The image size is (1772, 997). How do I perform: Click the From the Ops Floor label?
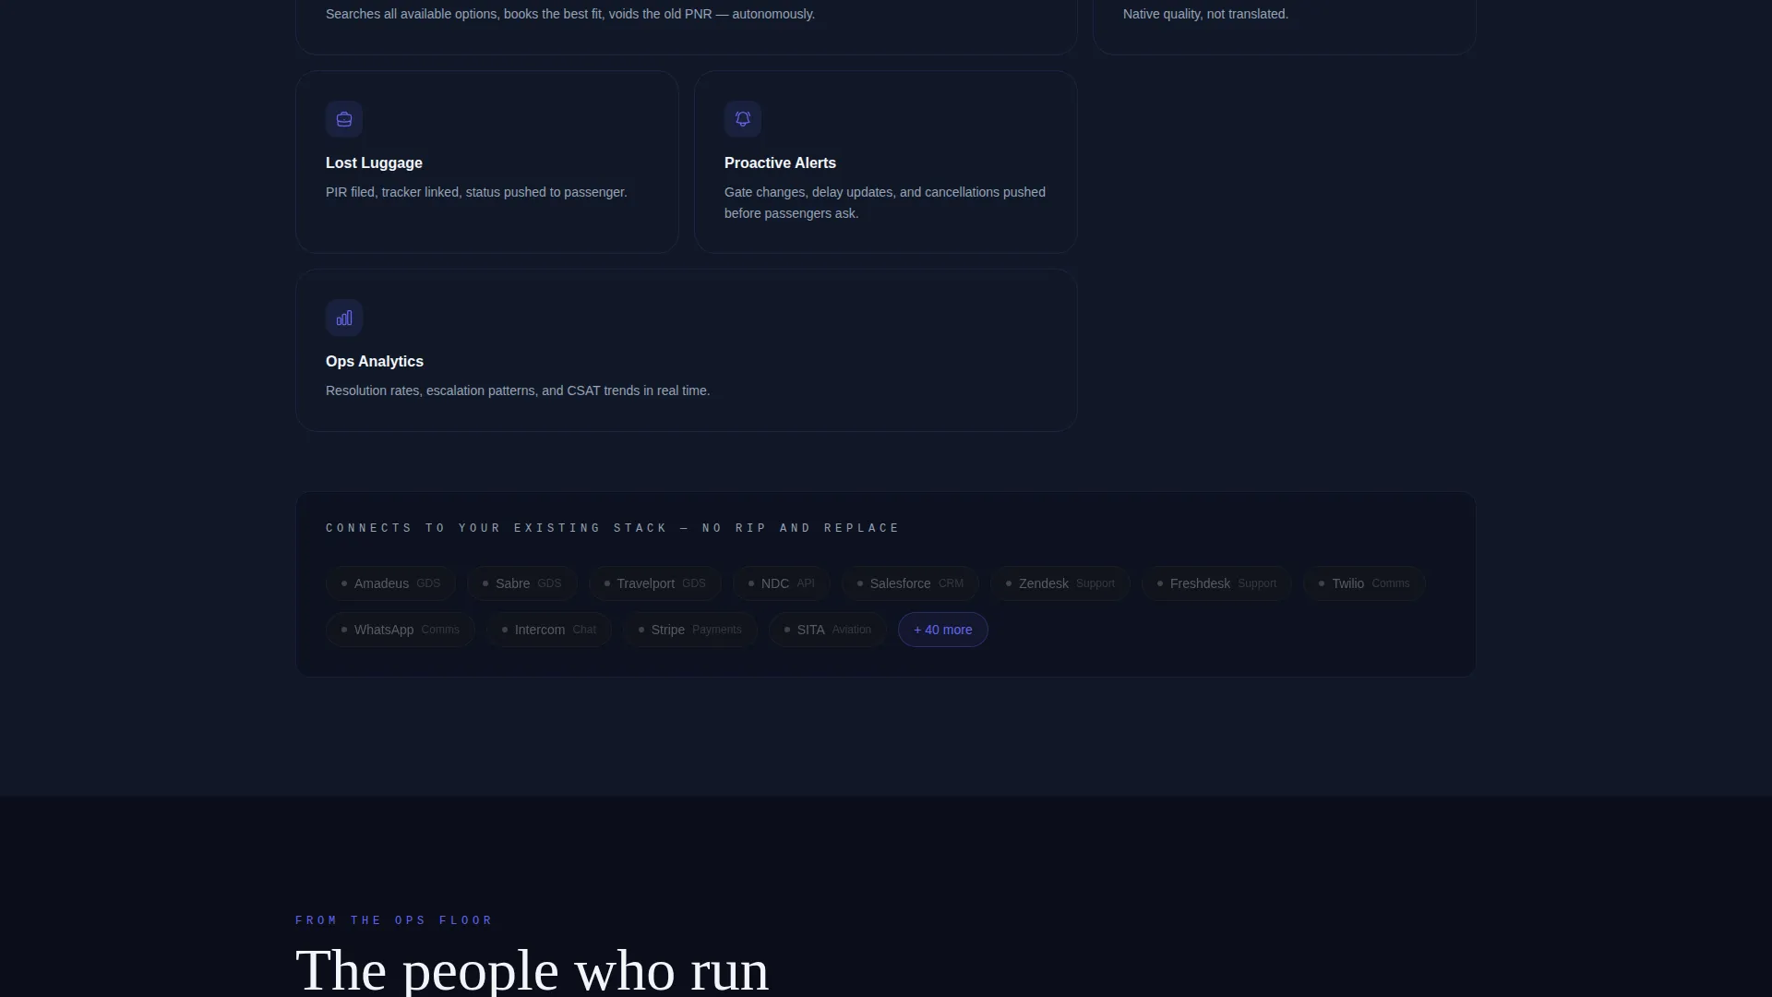[394, 920]
